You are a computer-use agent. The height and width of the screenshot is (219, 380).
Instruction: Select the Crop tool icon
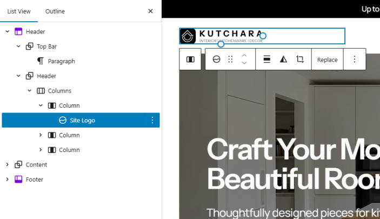pyautogui.click(x=300, y=59)
